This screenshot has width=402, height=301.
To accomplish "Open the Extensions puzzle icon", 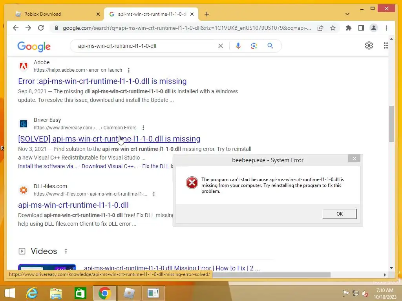I will tap(349, 28).
